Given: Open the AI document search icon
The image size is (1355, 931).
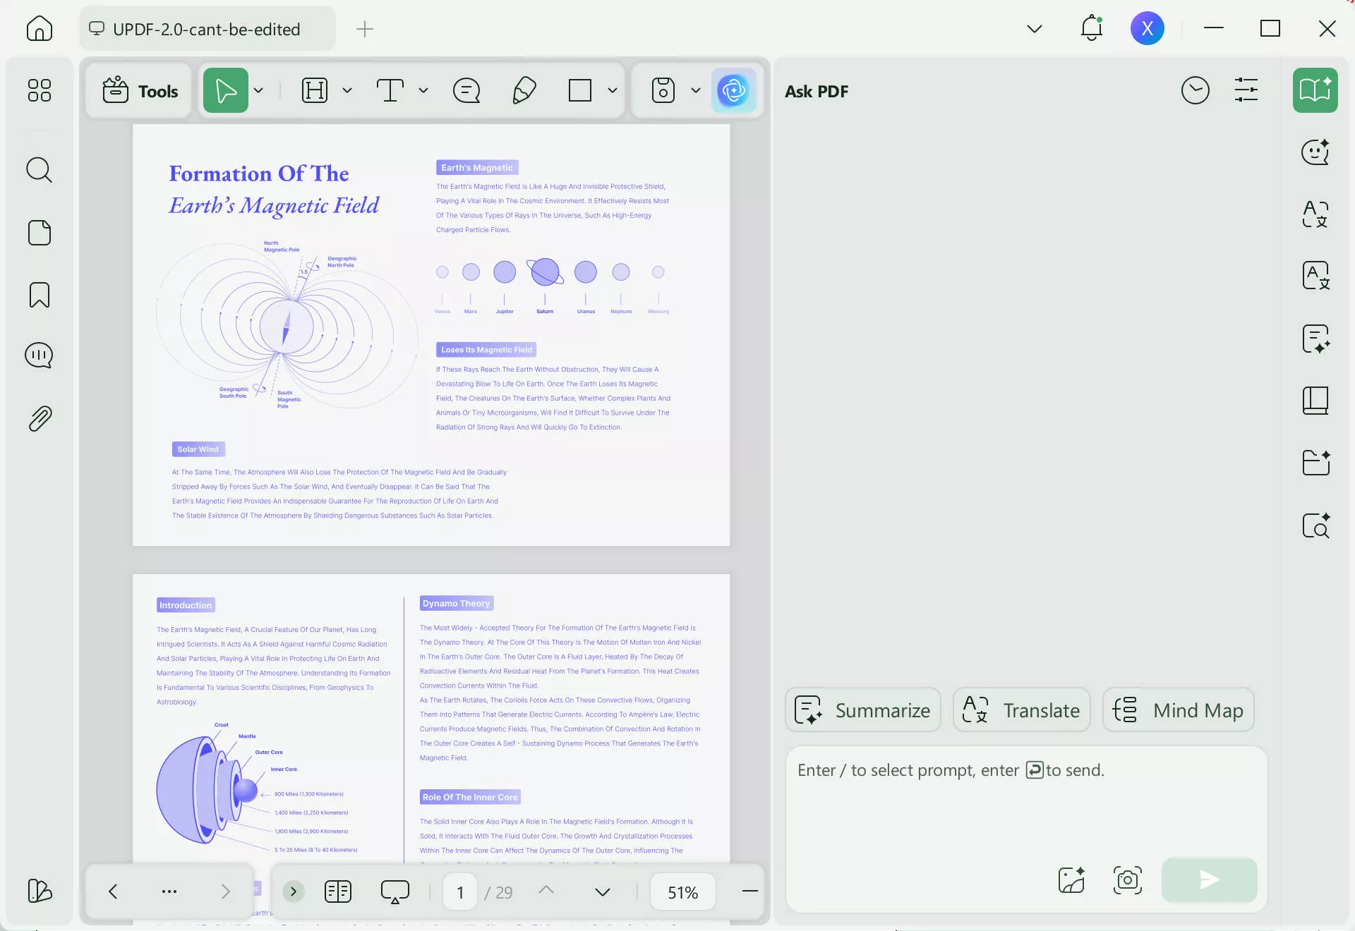Looking at the screenshot, I should (x=1315, y=525).
